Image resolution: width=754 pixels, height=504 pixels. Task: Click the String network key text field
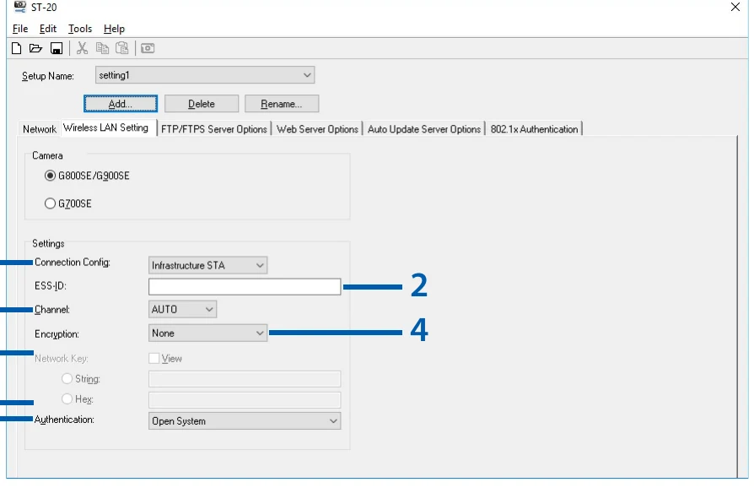[x=245, y=379]
